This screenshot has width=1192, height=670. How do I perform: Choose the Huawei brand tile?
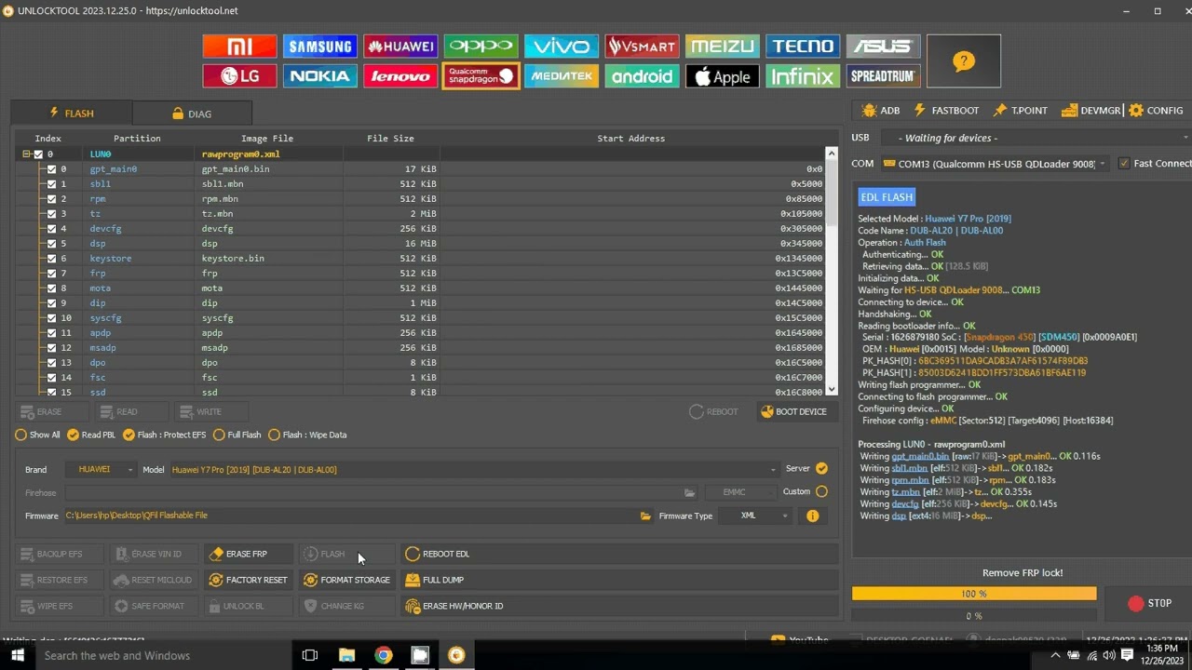coord(400,47)
